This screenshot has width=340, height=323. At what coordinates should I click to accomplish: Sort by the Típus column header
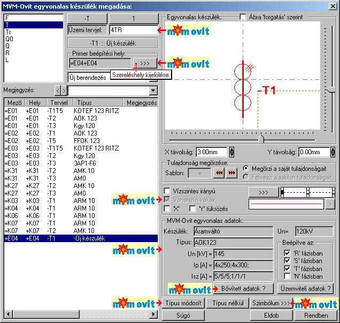(x=98, y=102)
